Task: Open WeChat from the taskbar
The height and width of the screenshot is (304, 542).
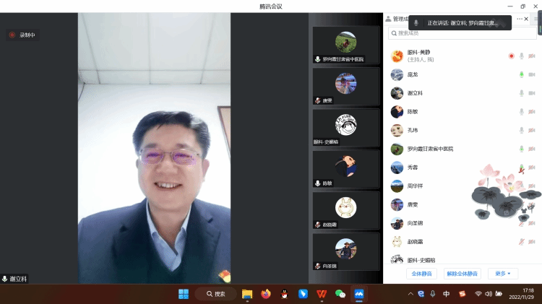Action: pos(340,294)
